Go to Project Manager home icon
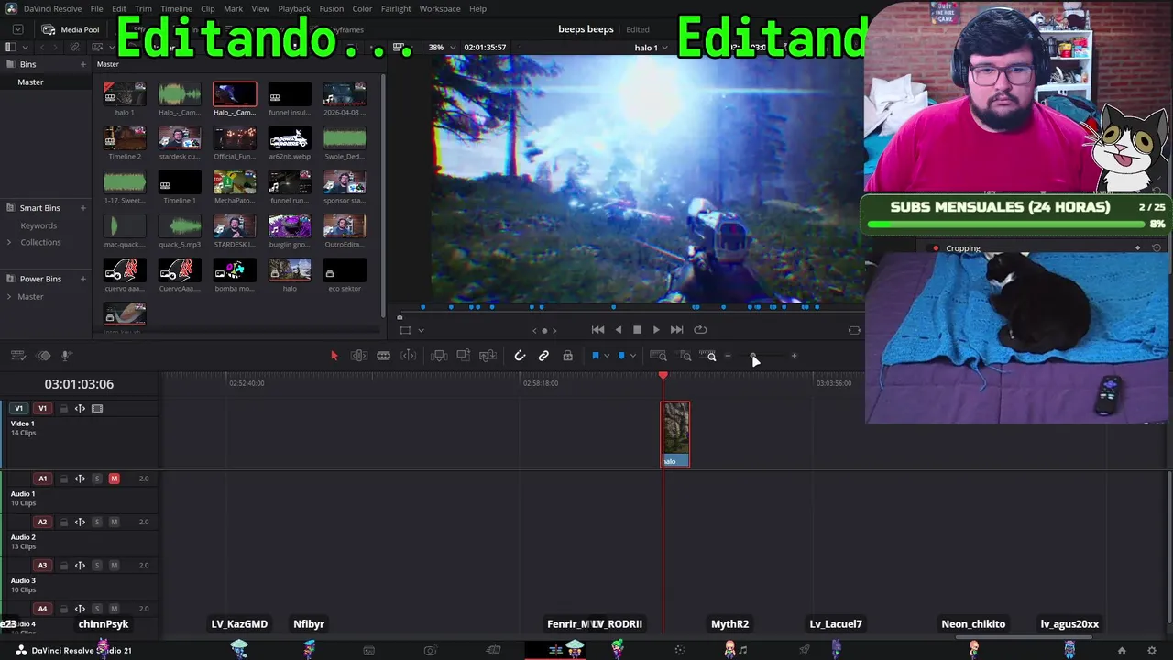This screenshot has width=1173, height=660. (1122, 651)
